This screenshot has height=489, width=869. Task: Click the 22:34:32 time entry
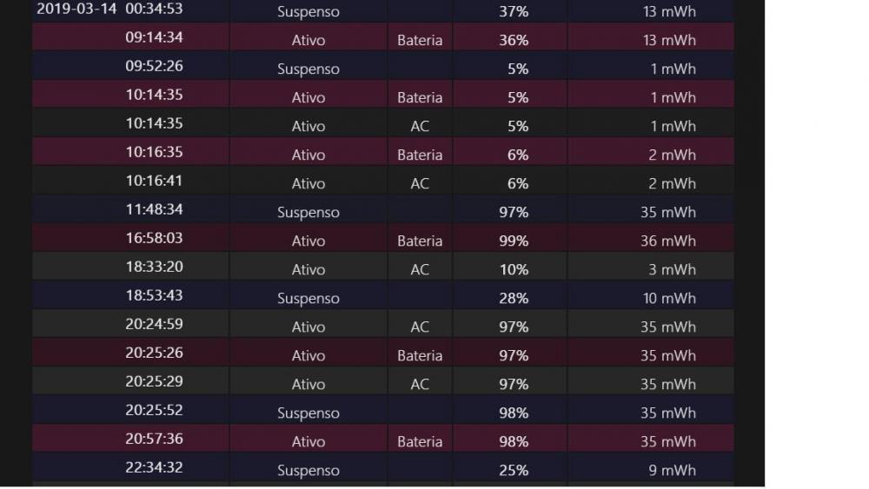point(154,467)
